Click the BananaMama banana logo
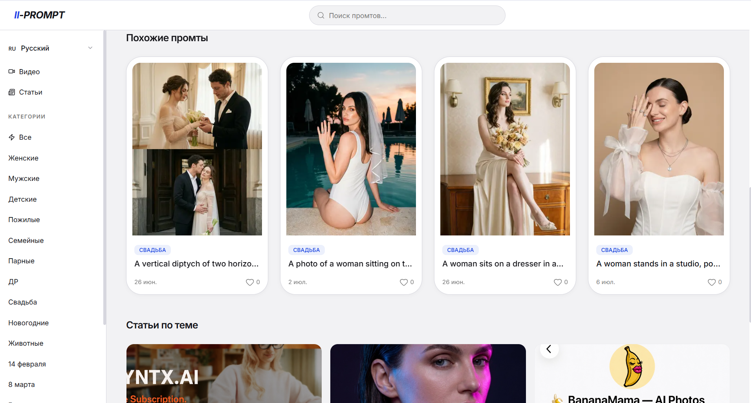 click(x=632, y=367)
